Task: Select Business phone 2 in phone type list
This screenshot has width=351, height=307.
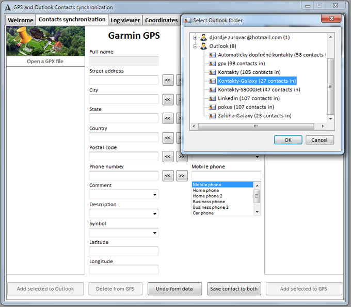Action: tap(223, 207)
